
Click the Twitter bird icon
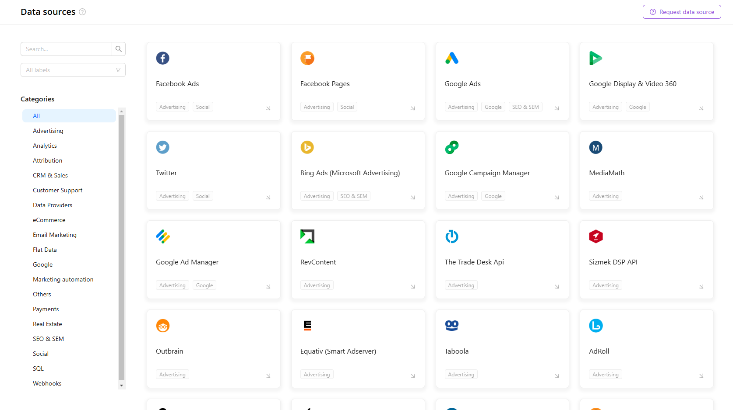tap(162, 147)
